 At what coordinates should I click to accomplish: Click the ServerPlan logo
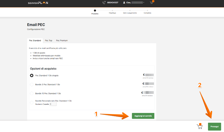[38, 3]
